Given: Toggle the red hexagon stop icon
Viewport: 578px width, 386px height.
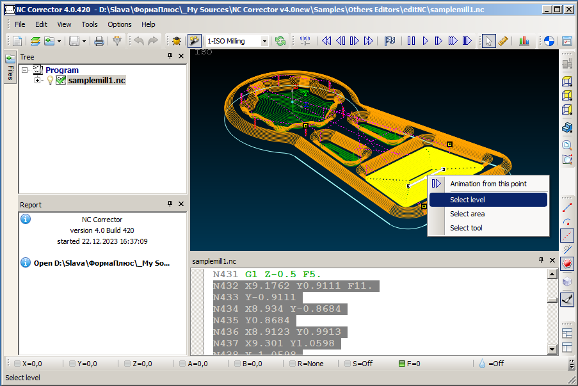Looking at the screenshot, I should point(567,264).
